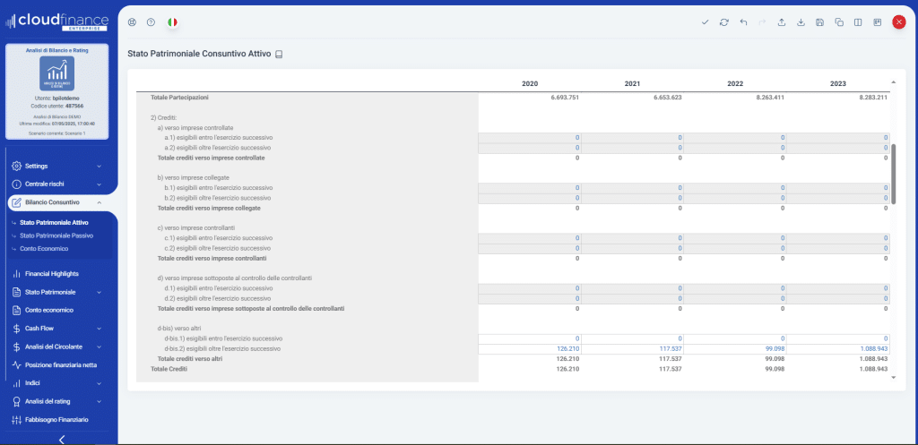The height and width of the screenshot is (445, 918).
Task: Click the download arrow icon
Action: [801, 22]
